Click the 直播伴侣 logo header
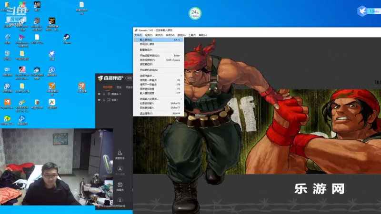This screenshot has height=214, width=381. click(110, 78)
